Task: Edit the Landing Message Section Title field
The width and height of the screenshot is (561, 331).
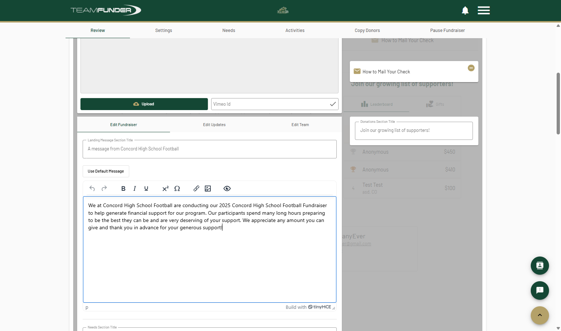Action: 210,149
